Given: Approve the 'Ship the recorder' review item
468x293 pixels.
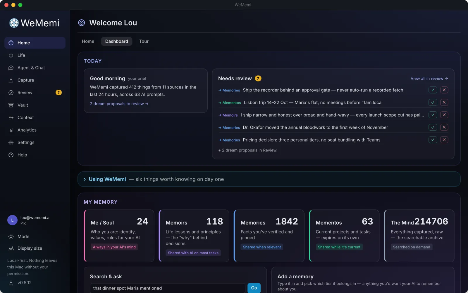Looking at the screenshot, I should point(433,90).
